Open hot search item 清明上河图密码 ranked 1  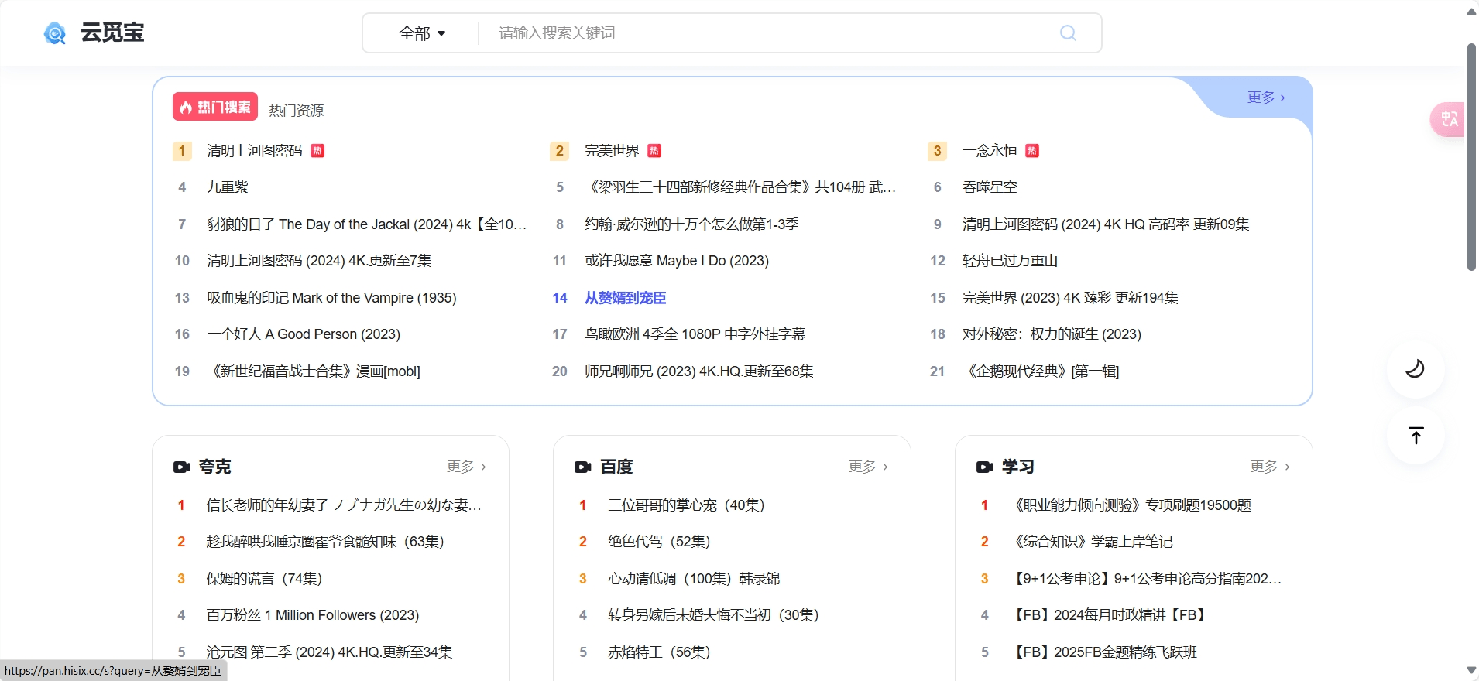point(255,151)
